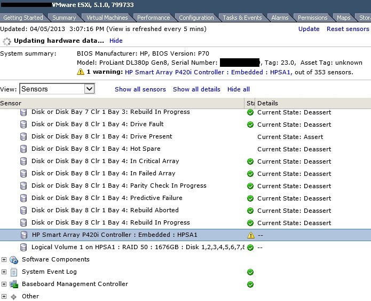The height and width of the screenshot is (301, 371).
Task: Select Bay 4: Drive Present sensor row
Action: (x=186, y=137)
